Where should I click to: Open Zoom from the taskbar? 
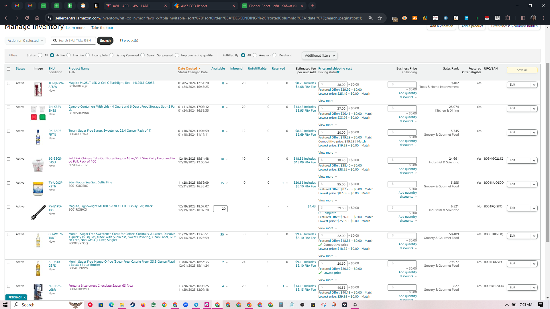pos(186,305)
